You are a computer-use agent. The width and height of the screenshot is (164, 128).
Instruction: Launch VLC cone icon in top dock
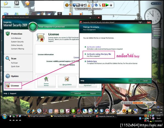pos(89,5)
